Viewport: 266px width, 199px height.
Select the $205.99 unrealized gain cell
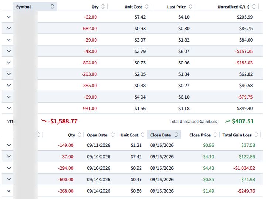(245, 17)
